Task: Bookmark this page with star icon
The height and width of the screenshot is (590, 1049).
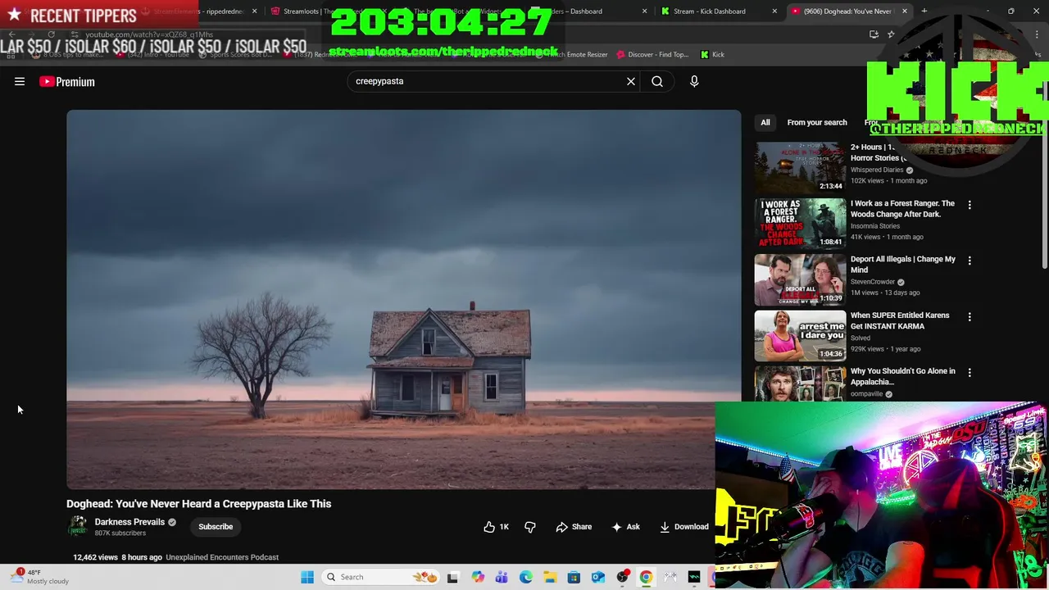Action: [x=891, y=34]
